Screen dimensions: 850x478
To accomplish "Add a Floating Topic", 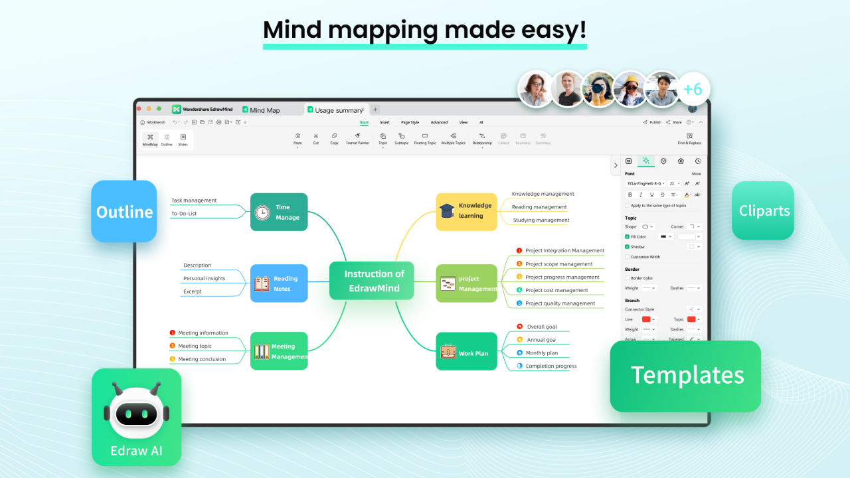I will point(425,138).
